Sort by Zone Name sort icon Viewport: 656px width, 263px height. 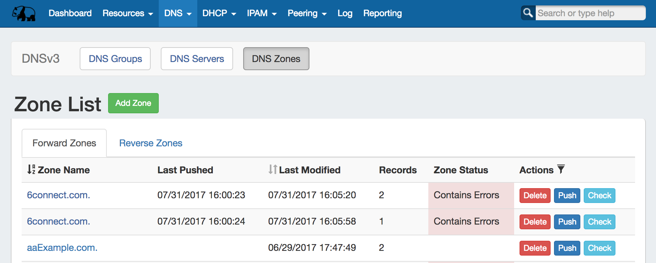[x=31, y=169]
